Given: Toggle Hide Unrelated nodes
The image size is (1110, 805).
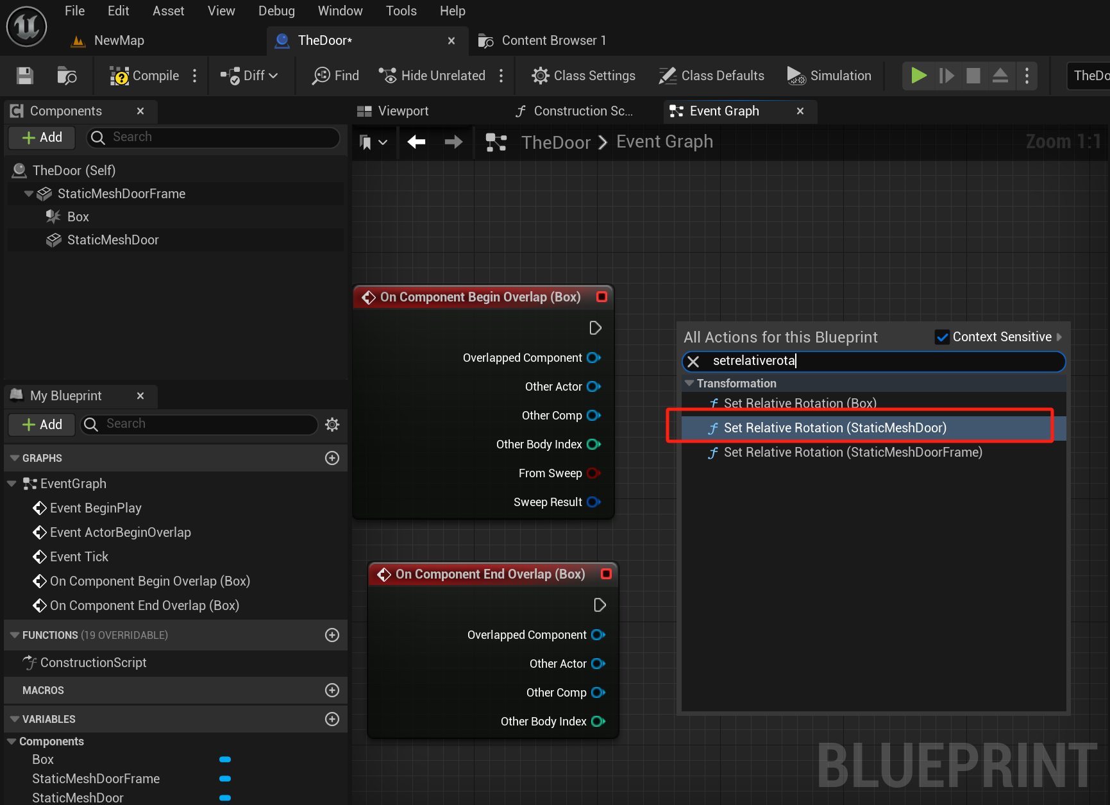Looking at the screenshot, I should point(432,76).
